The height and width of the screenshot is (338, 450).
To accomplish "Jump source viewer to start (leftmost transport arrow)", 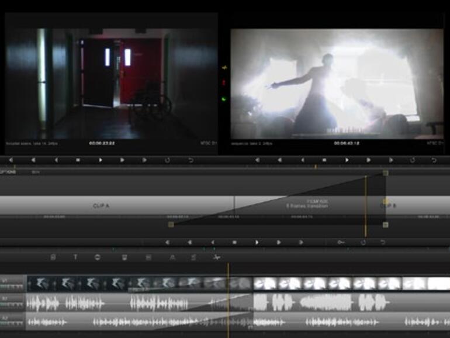I will click(x=11, y=160).
